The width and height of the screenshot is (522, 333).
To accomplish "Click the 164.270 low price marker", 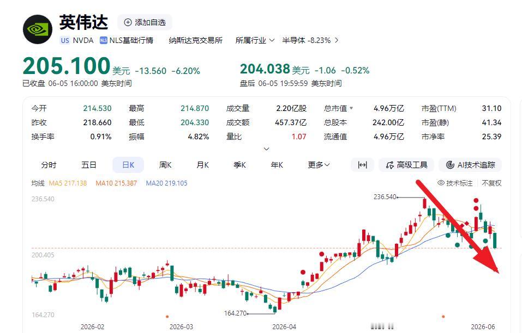I will [x=236, y=313].
